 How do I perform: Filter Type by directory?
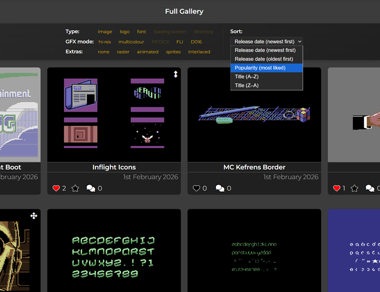(x=204, y=32)
